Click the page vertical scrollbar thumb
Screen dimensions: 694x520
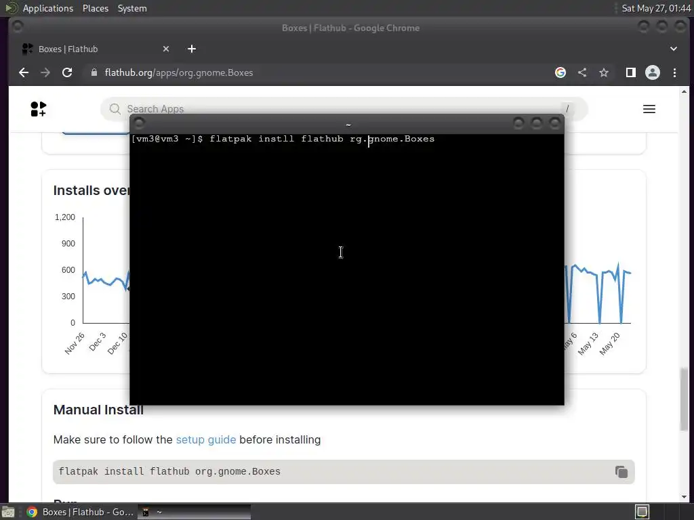[x=685, y=399]
